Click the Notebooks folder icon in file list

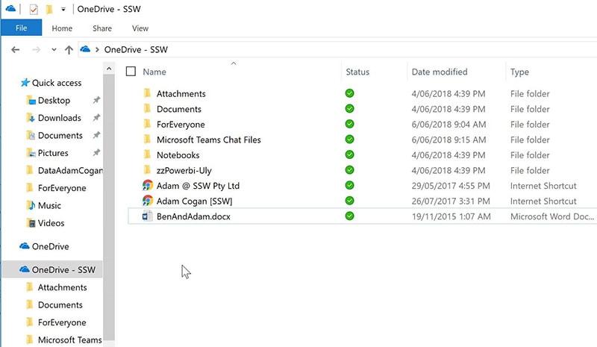tap(147, 155)
